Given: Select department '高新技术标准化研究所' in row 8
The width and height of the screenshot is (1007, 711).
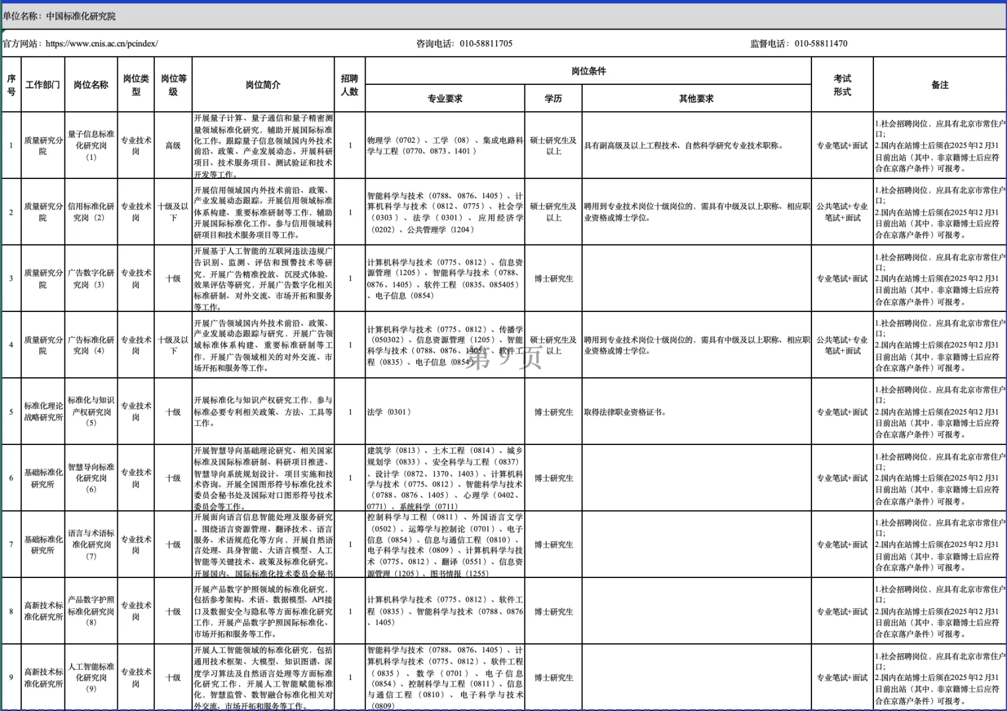Looking at the screenshot, I should pyautogui.click(x=43, y=611).
